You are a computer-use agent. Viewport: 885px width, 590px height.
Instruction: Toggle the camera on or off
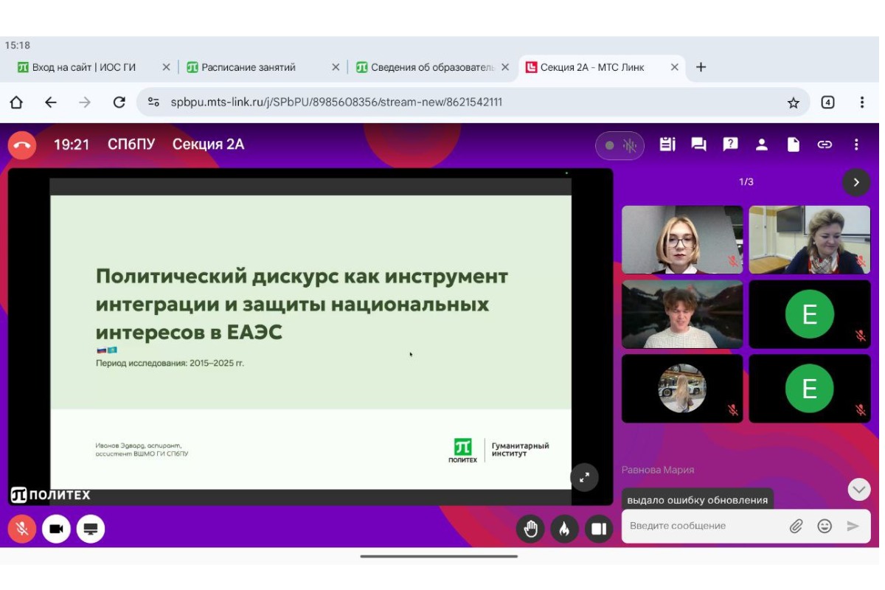pos(56,529)
